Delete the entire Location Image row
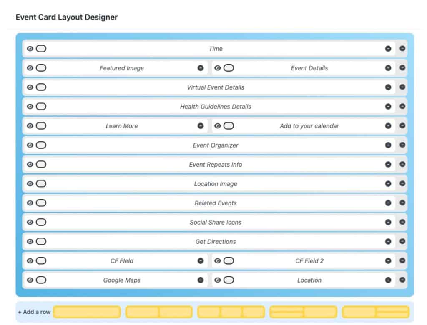 (x=402, y=183)
